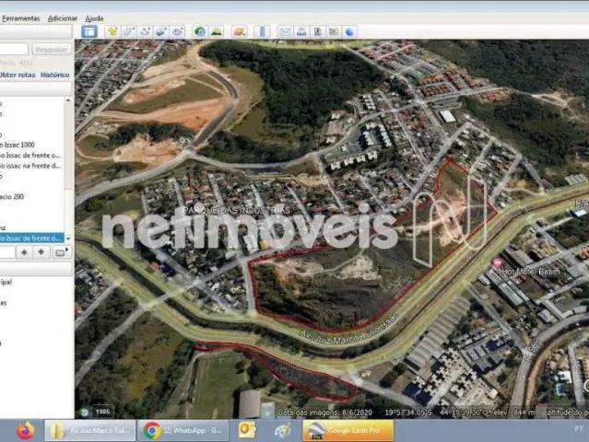Select the Add Path tool
The width and height of the screenshot is (589, 442).
[145, 32]
